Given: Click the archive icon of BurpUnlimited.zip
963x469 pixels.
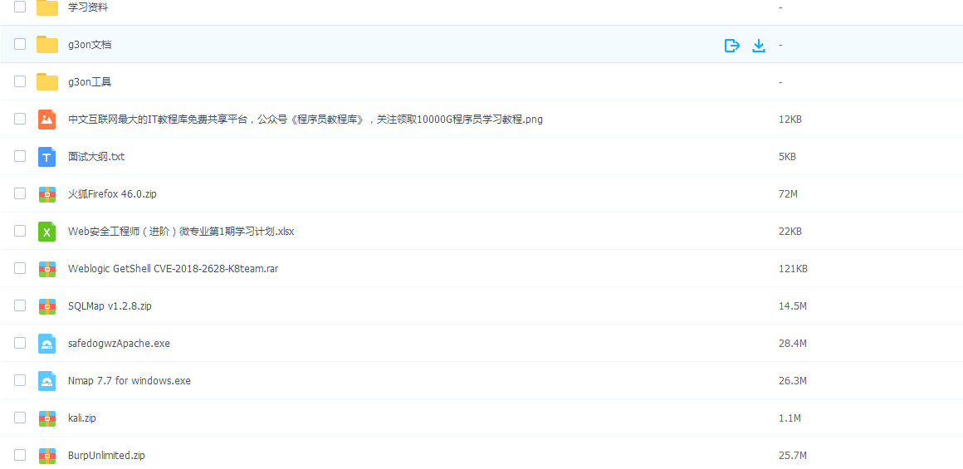Looking at the screenshot, I should click(47, 456).
